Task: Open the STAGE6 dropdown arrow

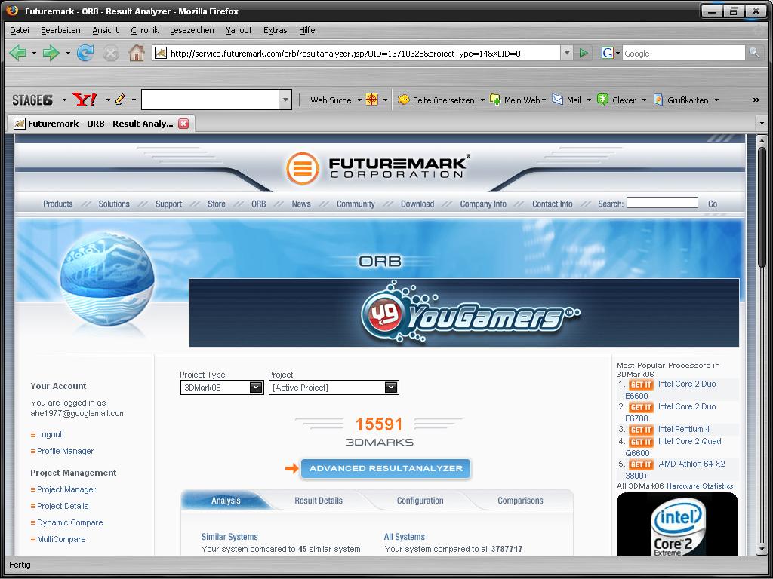Action: click(x=64, y=100)
